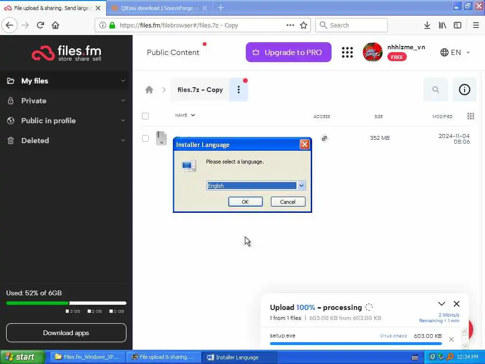Sort files by NAME column
Screen dimensions: 485x364
coord(185,115)
